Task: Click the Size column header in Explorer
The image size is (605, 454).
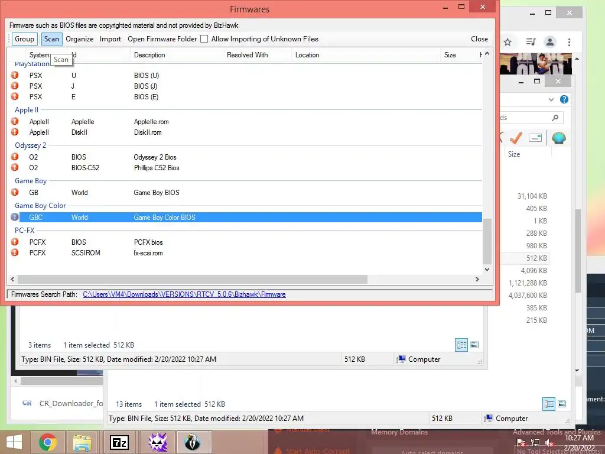Action: coord(514,154)
